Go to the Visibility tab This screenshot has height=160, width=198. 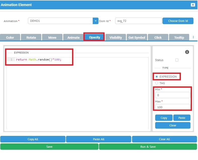pyautogui.click(x=116, y=37)
